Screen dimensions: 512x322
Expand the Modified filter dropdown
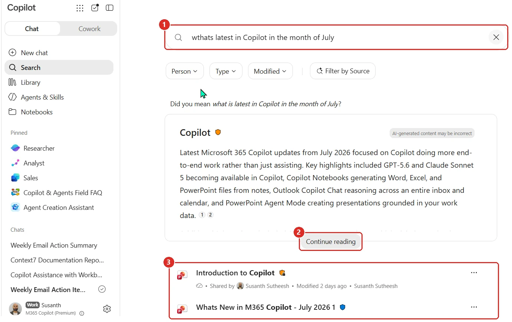[270, 71]
